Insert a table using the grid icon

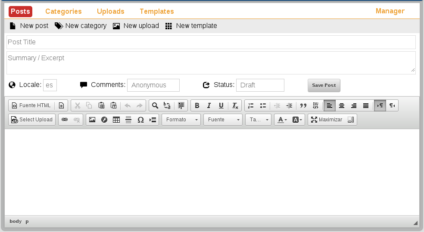116,120
